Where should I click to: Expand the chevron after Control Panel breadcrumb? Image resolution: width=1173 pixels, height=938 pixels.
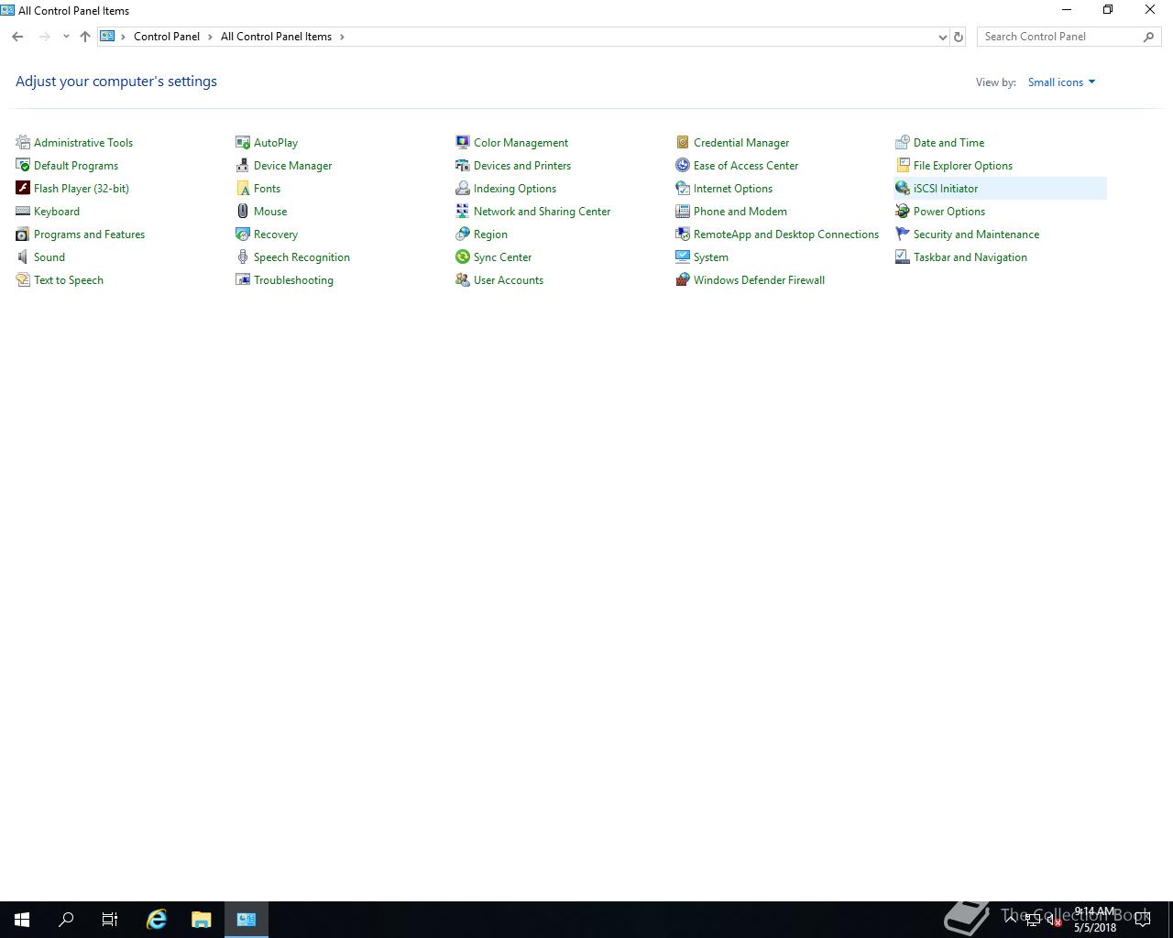pyautogui.click(x=210, y=37)
